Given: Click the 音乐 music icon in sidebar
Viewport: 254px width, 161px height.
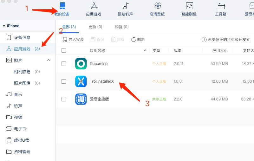Looking at the screenshot, I should pyautogui.click(x=9, y=94).
